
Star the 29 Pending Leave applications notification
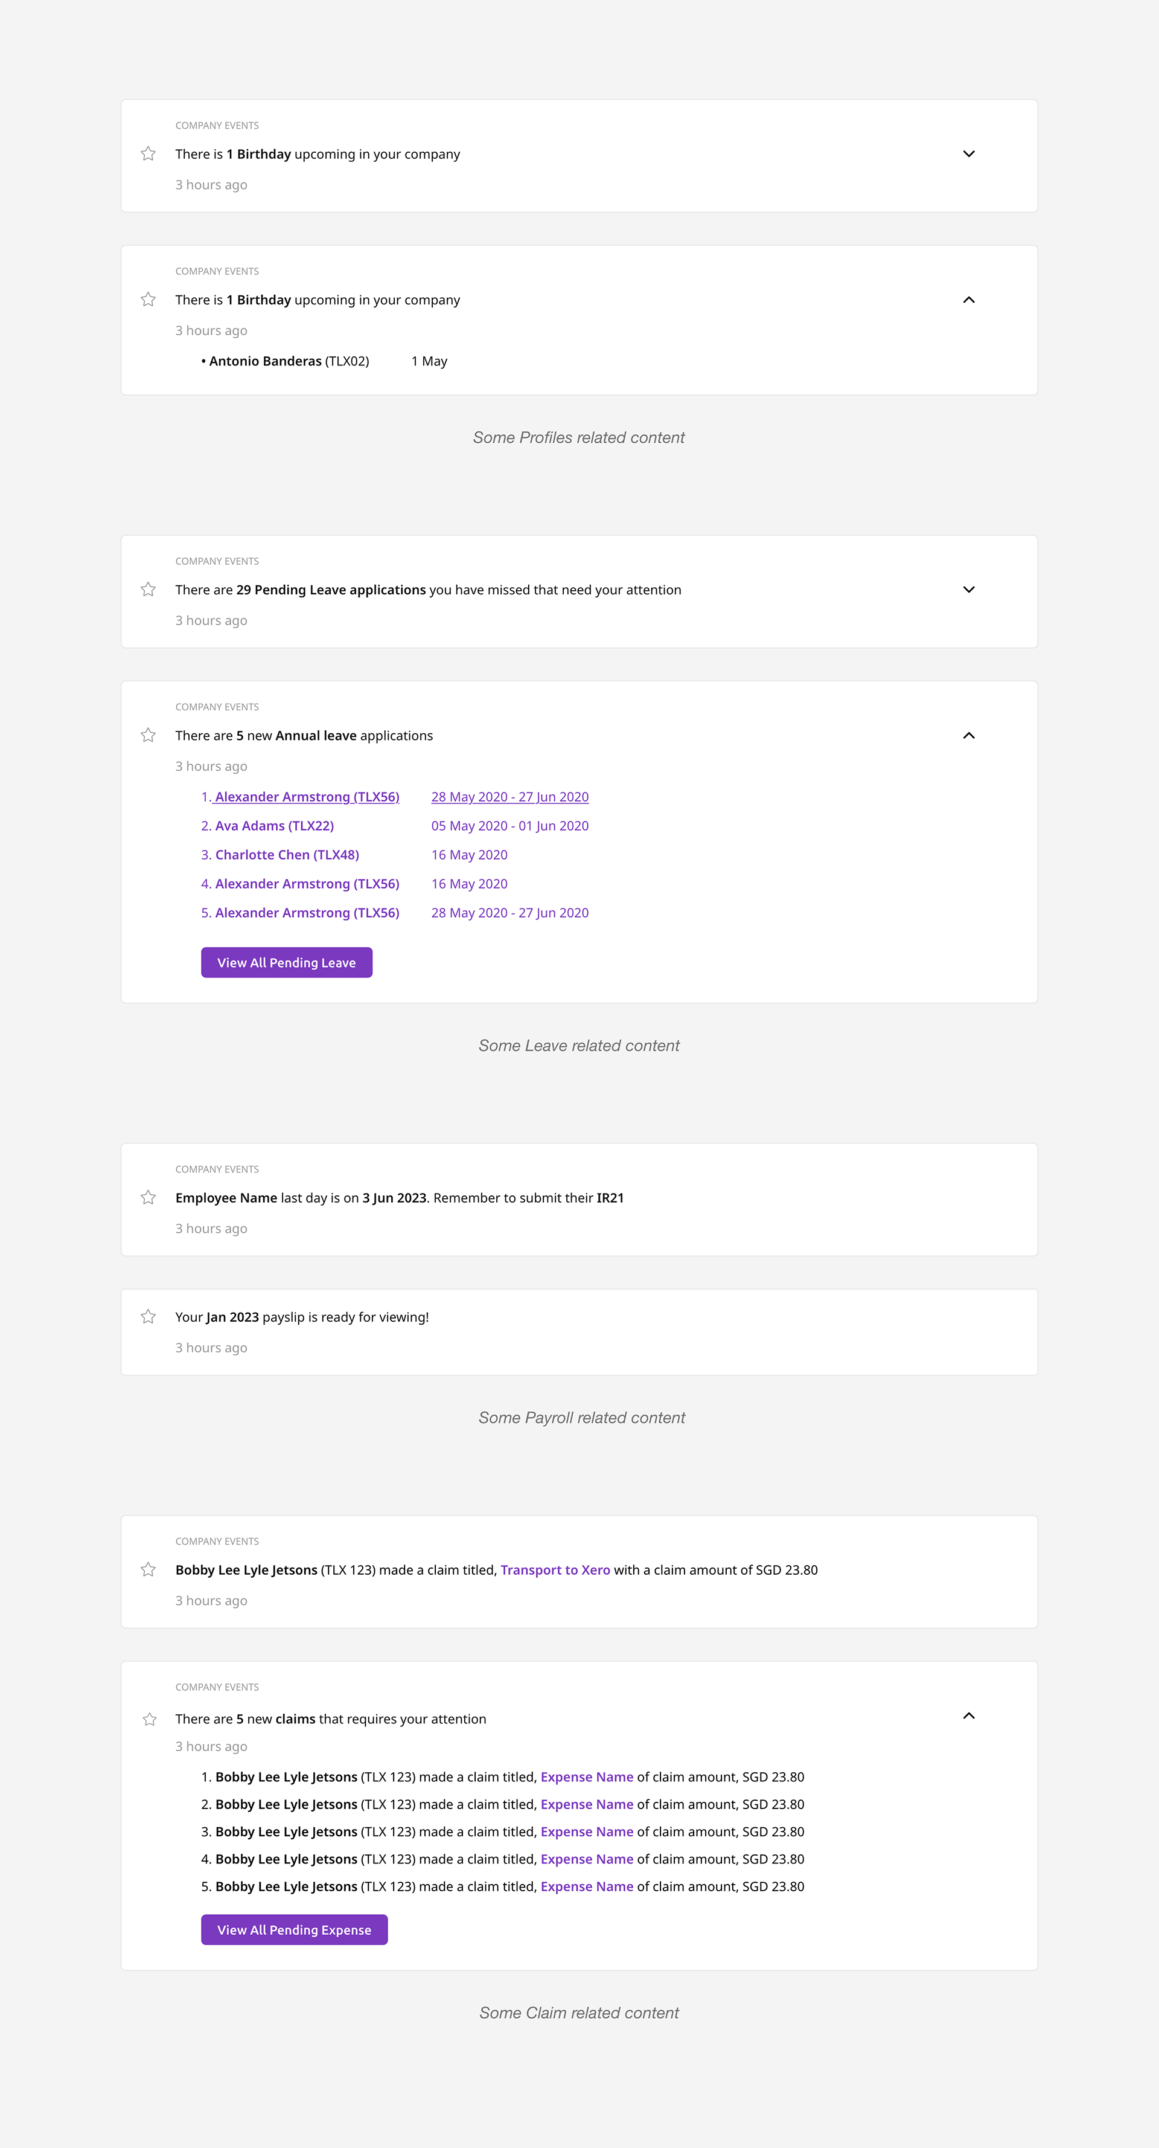pyautogui.click(x=148, y=590)
